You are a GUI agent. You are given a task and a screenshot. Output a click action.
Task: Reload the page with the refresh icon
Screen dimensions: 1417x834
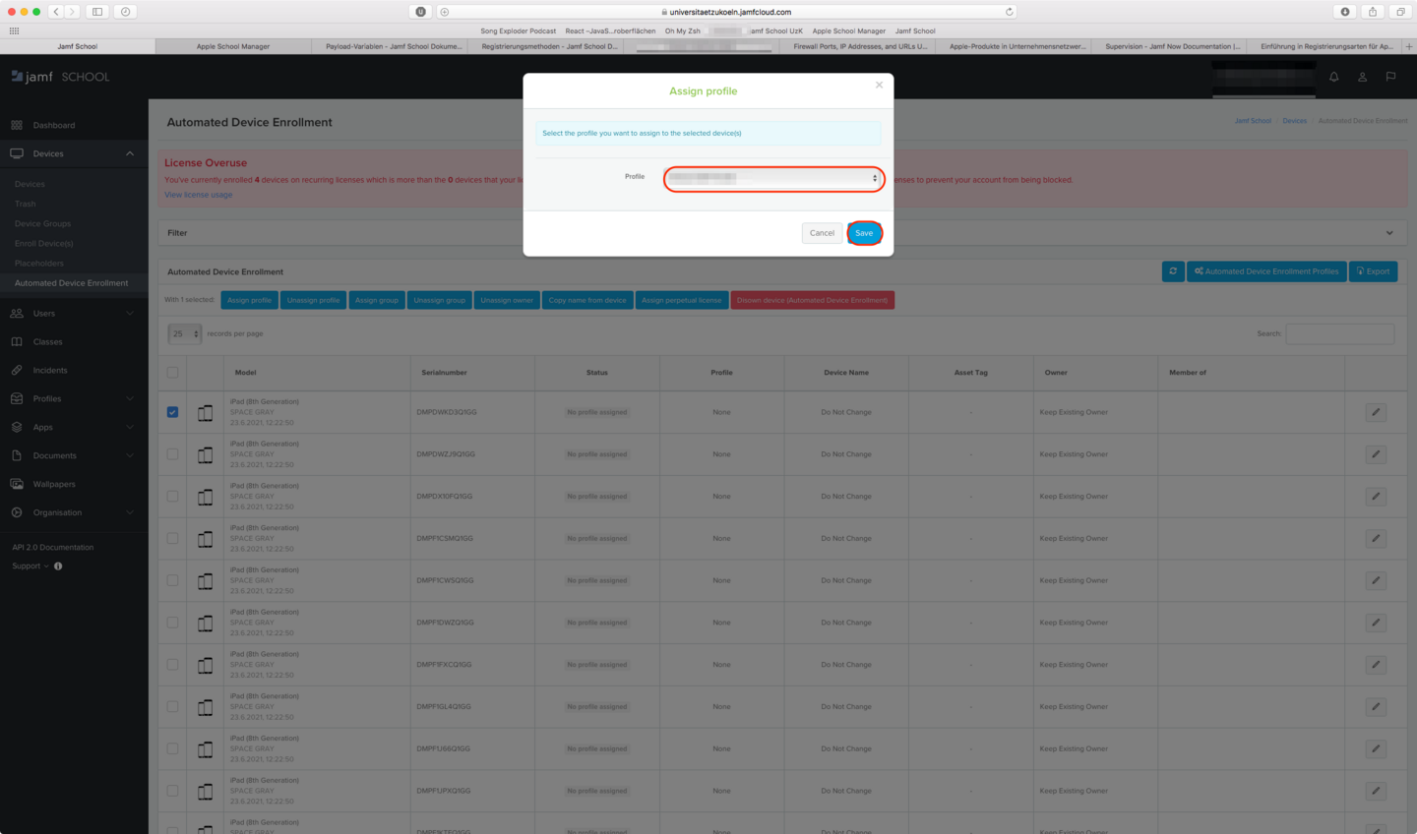[x=1009, y=12]
